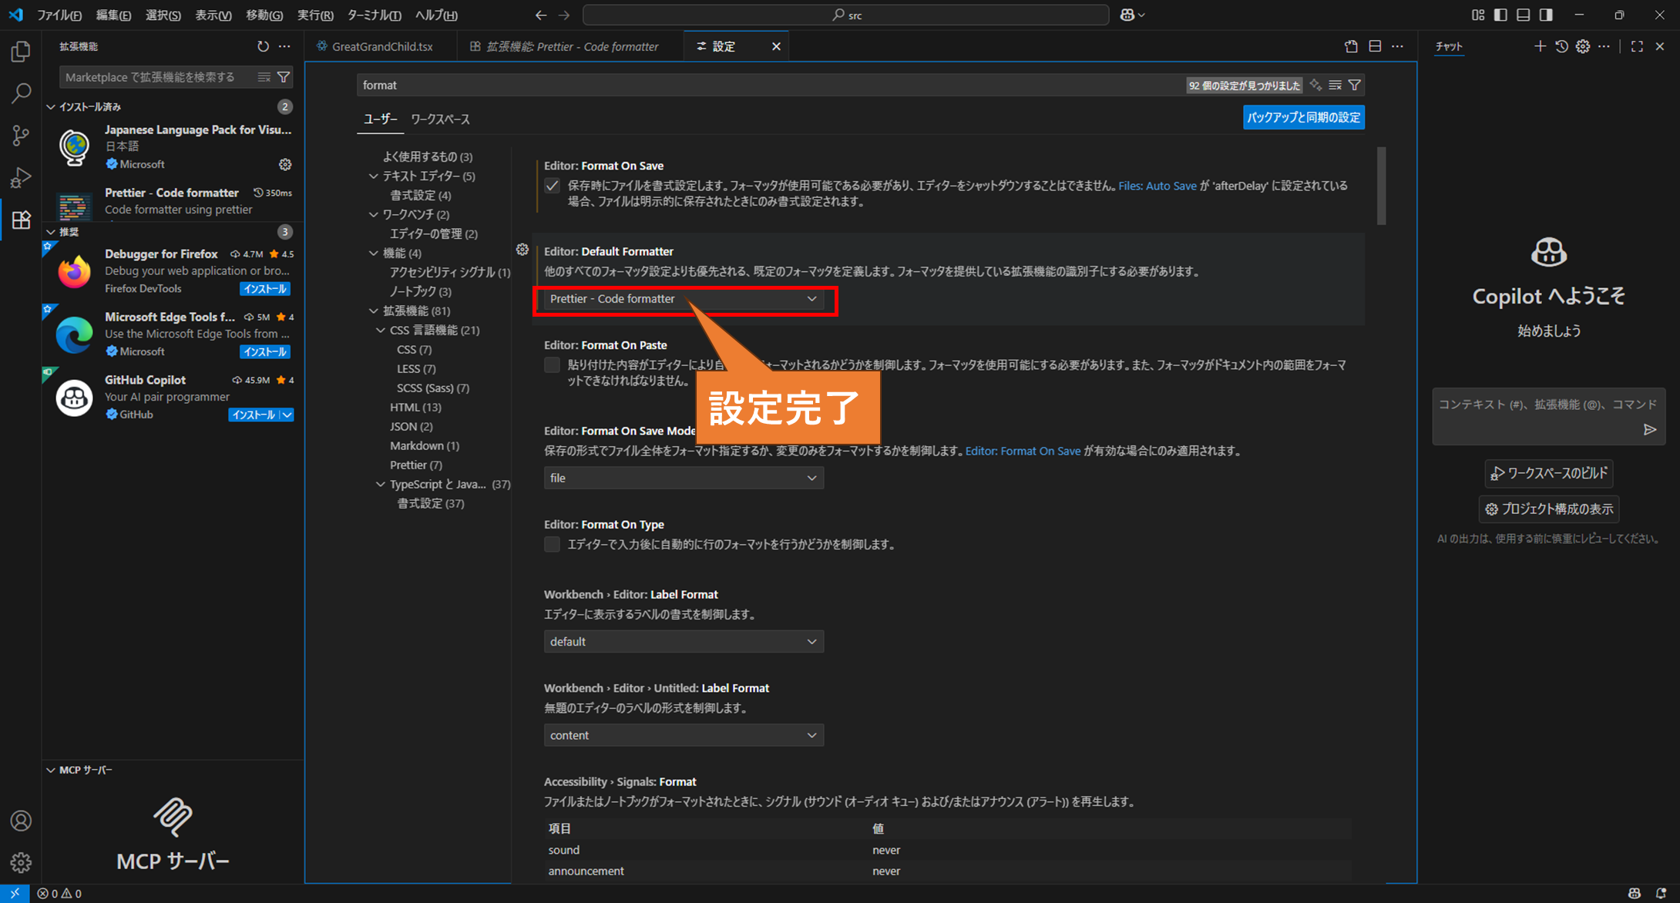Clear extension search results icon
The height and width of the screenshot is (903, 1680).
264,77
